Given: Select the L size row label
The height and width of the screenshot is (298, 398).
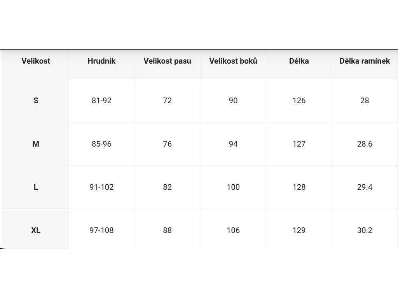Looking at the screenshot, I should [36, 187].
